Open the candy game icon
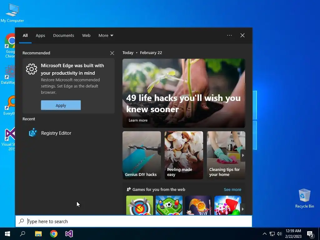Viewport: 320px width, 240px height. tap(228, 205)
